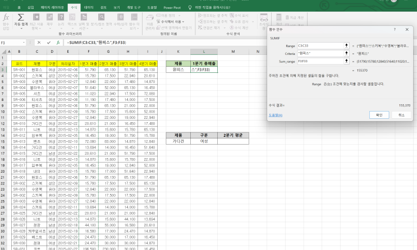Click the Criteria input field
The width and height of the screenshot is (417, 250).
[x=320, y=53]
